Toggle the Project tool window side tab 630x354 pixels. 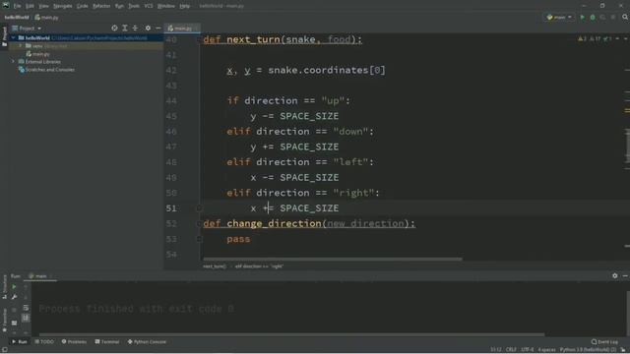[4, 37]
